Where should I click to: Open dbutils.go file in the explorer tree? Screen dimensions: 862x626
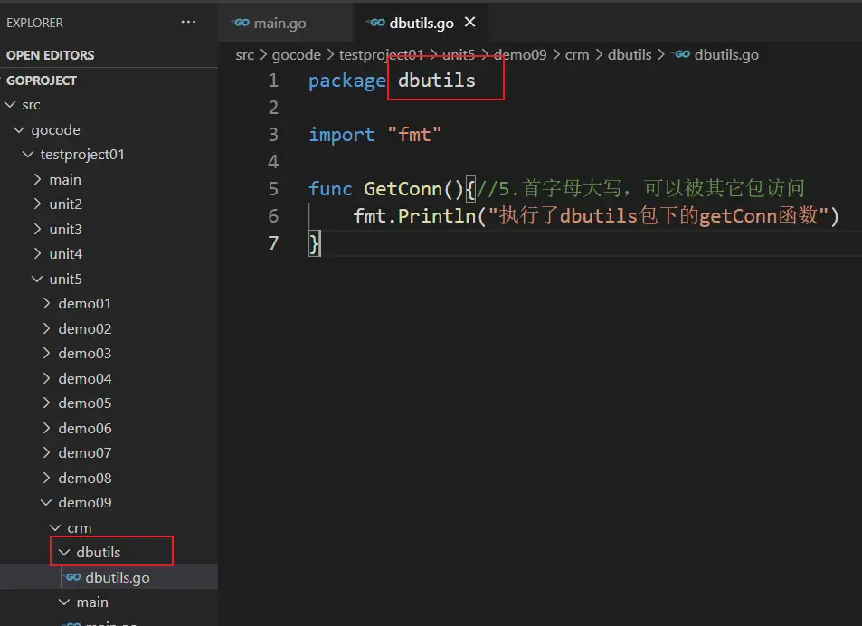click(118, 577)
